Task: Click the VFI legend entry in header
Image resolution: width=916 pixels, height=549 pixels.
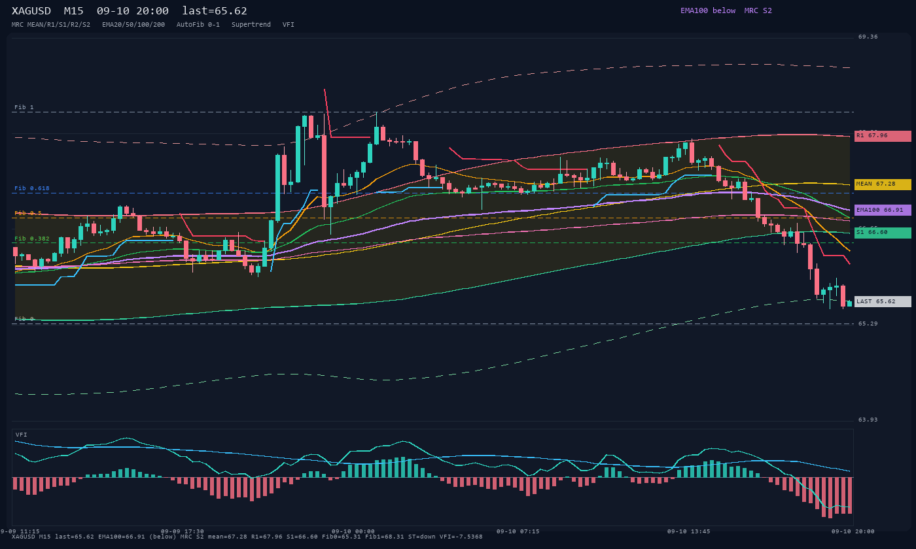Action: pos(289,25)
